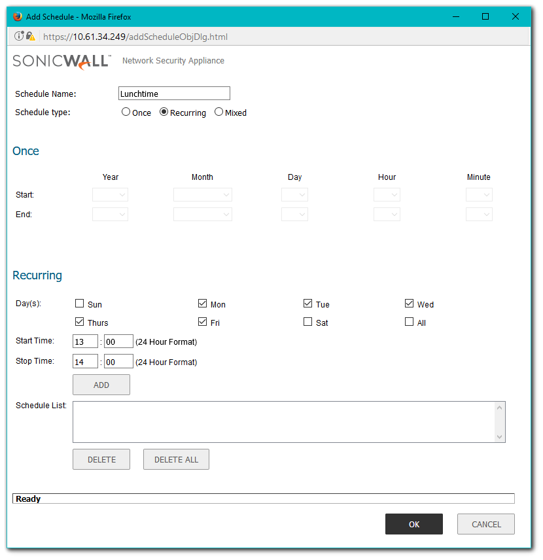Check the Sat day checkbox

308,322
